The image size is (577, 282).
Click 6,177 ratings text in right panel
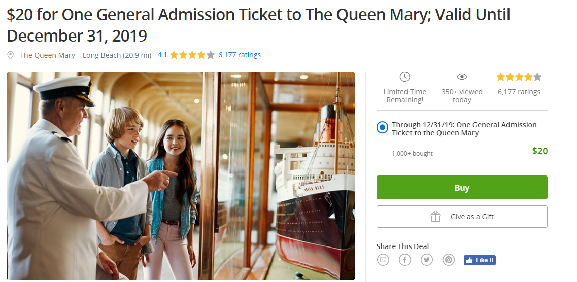pos(519,92)
